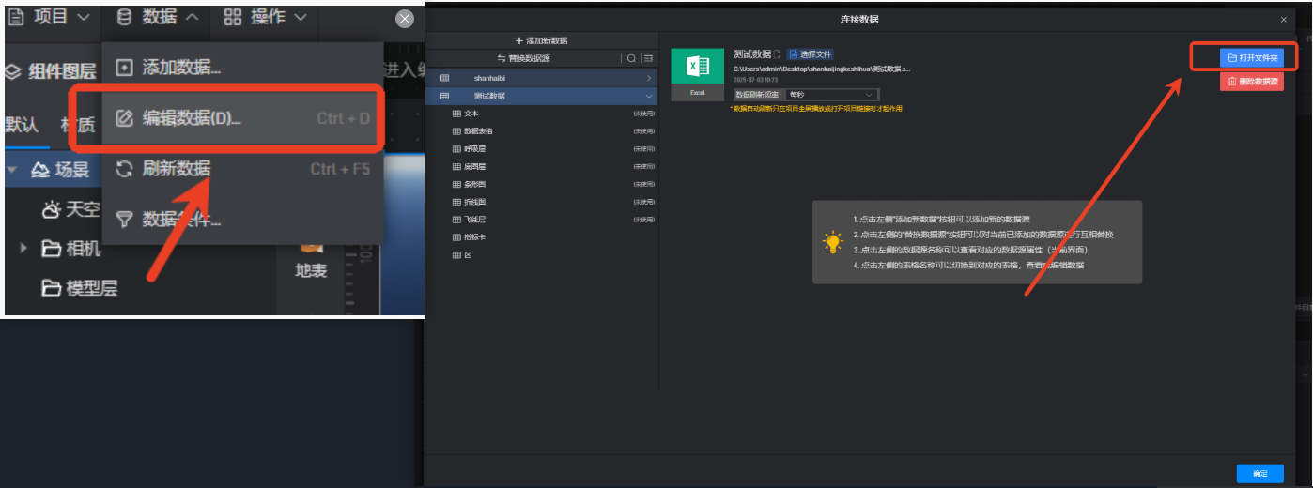Viewport: 1313px width, 488px height.
Task: Click the red 删除数据源 button
Action: tap(1251, 82)
